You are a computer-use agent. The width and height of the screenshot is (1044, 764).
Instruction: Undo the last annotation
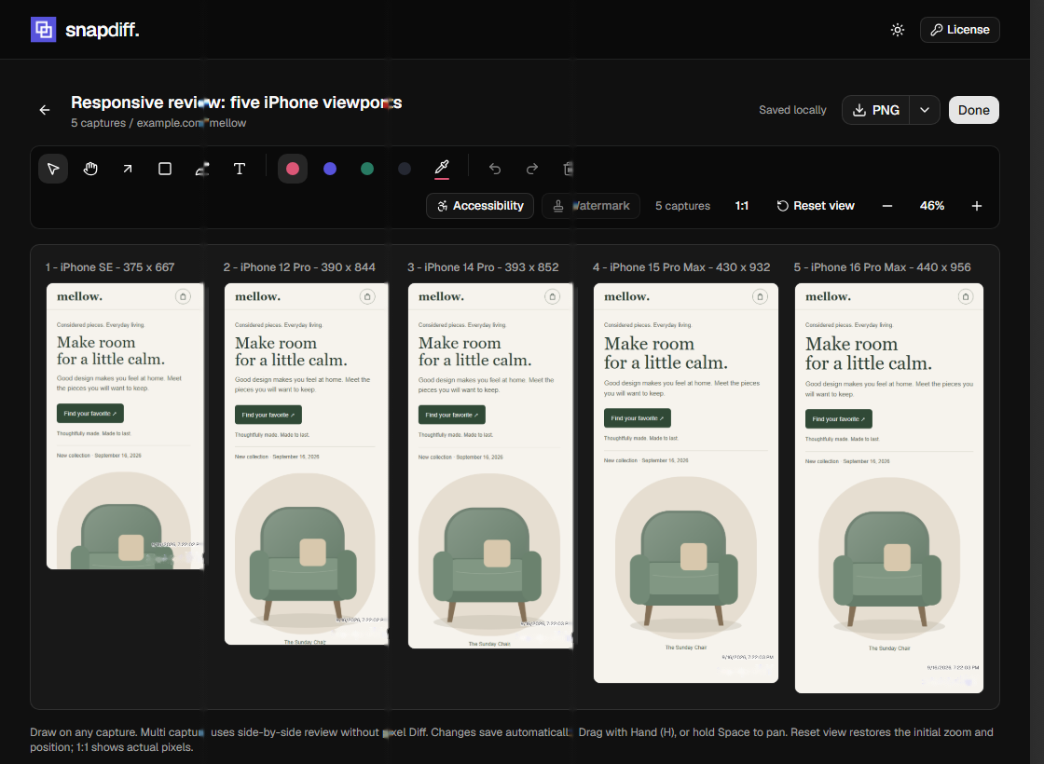[495, 169]
